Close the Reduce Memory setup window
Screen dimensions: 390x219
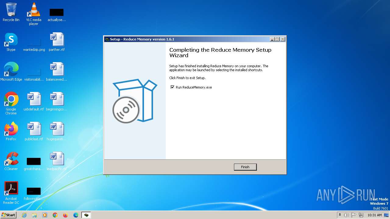[282, 39]
